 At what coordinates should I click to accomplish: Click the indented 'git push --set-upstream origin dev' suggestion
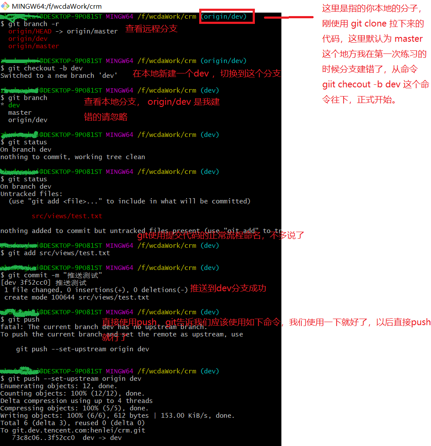coord(83,349)
